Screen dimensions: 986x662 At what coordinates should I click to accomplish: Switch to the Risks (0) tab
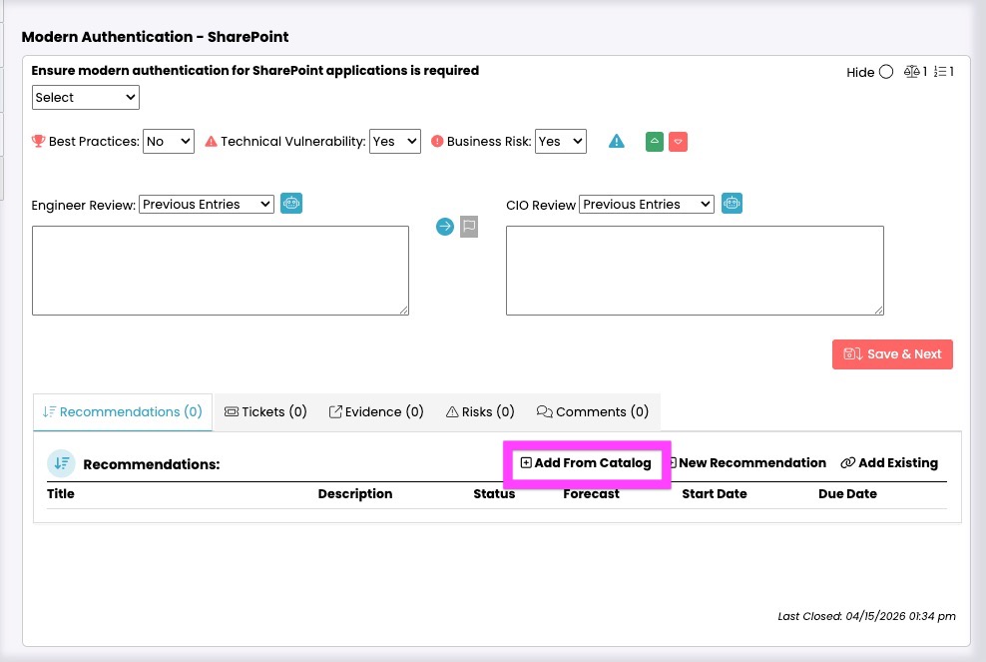(x=480, y=412)
